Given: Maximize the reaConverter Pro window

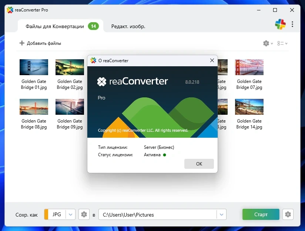Looking at the screenshot, I should 275,10.
